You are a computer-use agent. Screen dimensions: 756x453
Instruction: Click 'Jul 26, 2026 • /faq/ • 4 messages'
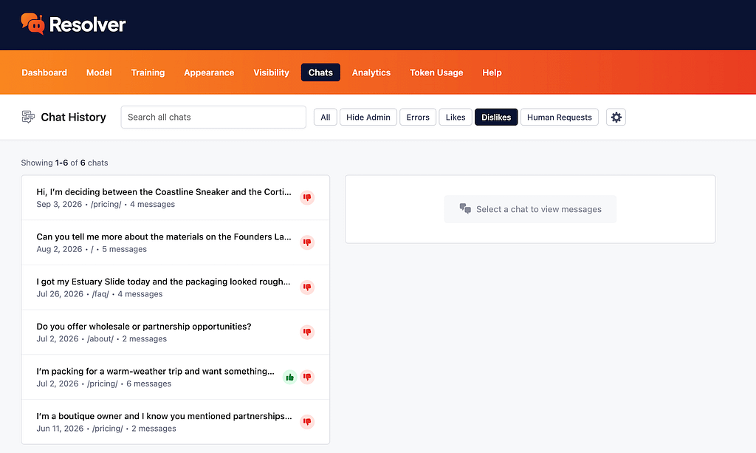100,294
